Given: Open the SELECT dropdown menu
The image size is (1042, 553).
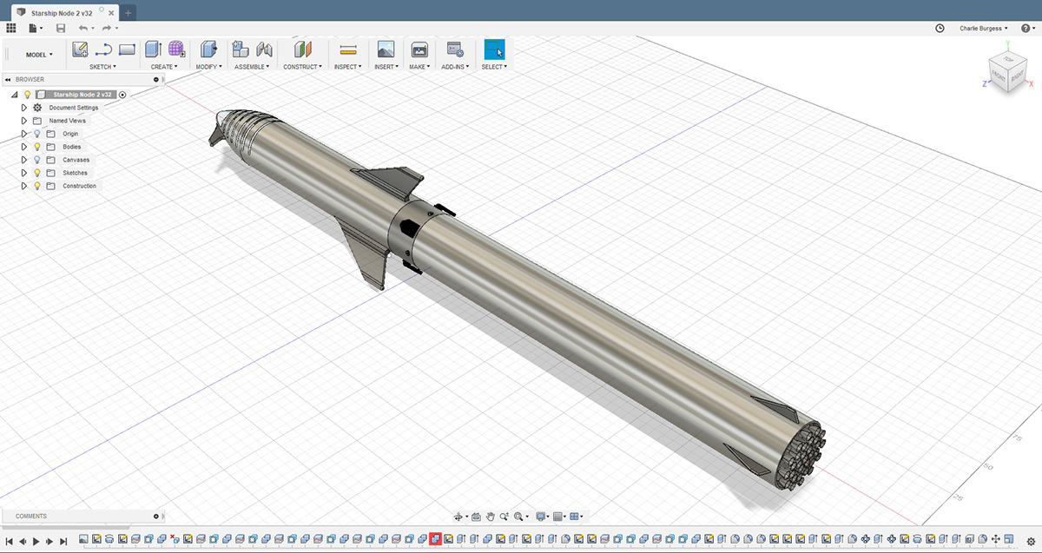Looking at the screenshot, I should [494, 67].
